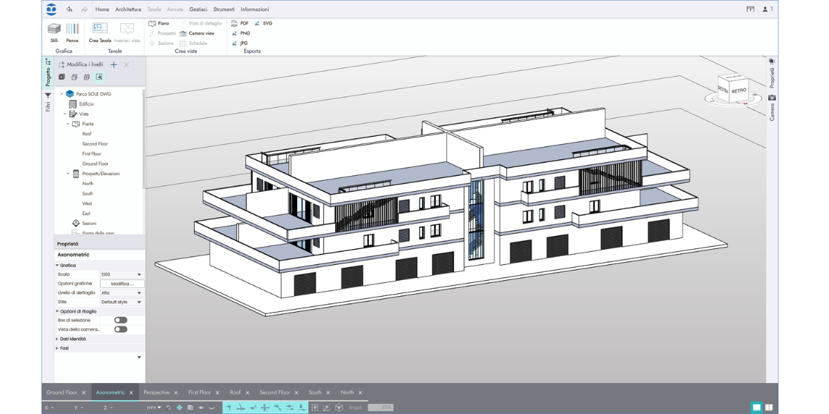Open the Architettura menu tab
Viewport: 829px width, 414px height.
128,10
